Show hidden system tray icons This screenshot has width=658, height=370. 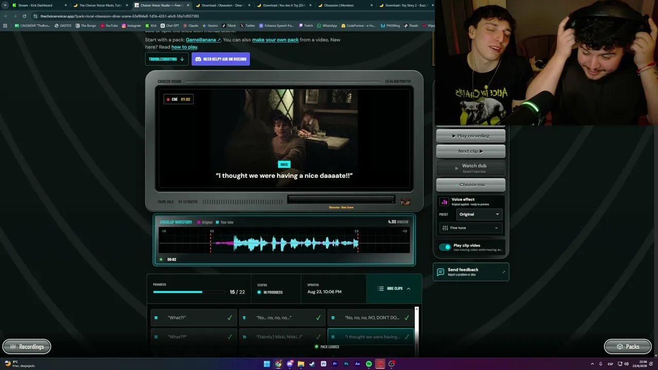coord(592,364)
